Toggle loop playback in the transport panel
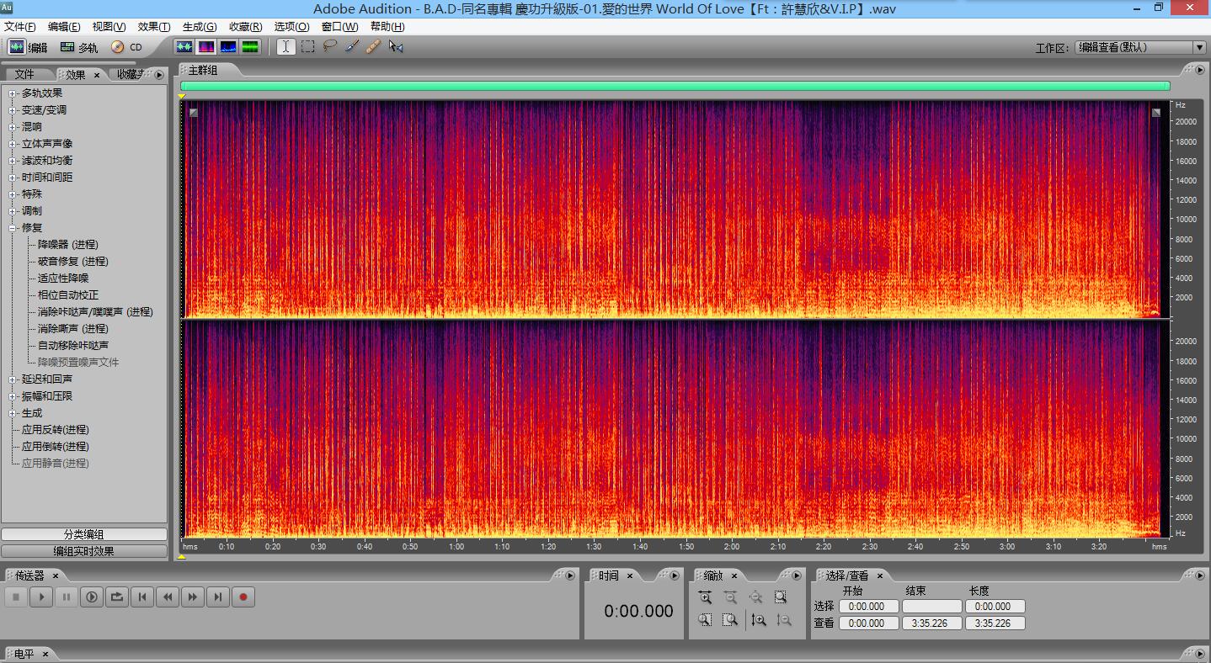 point(117,597)
